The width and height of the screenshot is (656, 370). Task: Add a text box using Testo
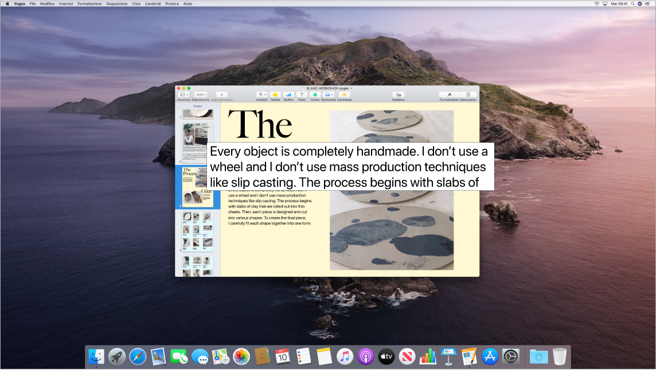302,95
